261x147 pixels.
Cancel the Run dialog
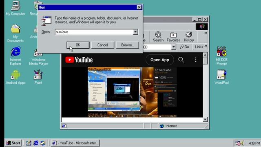(102, 45)
